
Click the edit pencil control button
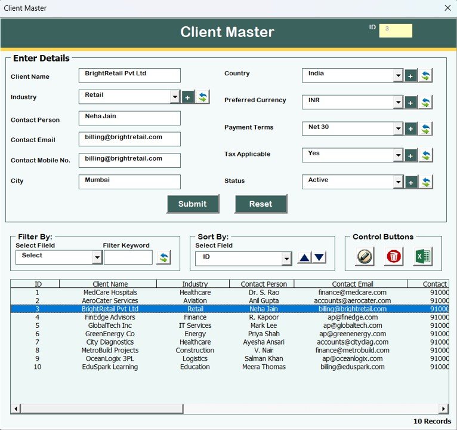(x=365, y=256)
